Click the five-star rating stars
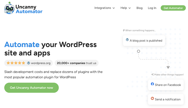The height and width of the screenshot is (108, 188). tap(16, 63)
